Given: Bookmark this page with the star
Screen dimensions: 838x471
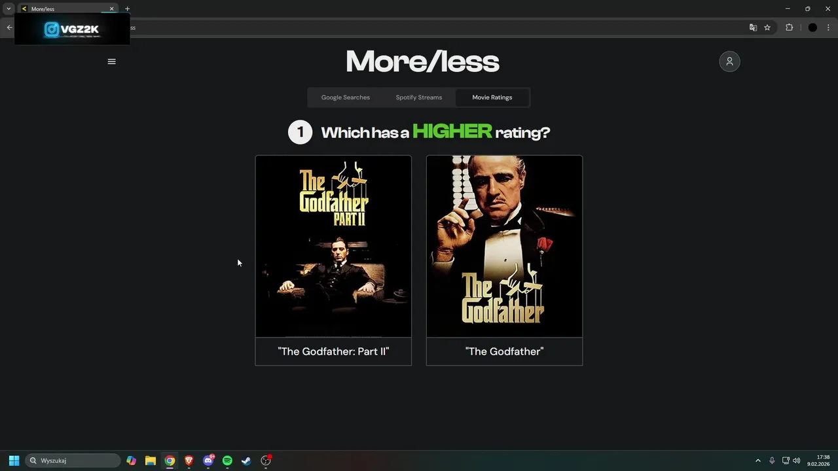Looking at the screenshot, I should click(767, 27).
